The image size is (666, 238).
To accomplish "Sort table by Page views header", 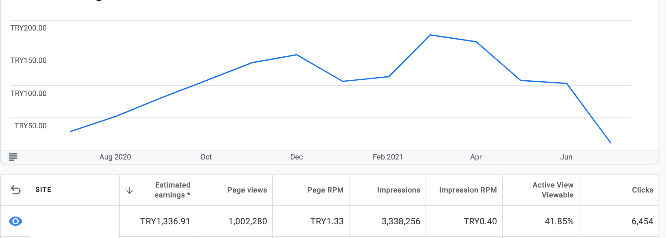I will tap(247, 190).
